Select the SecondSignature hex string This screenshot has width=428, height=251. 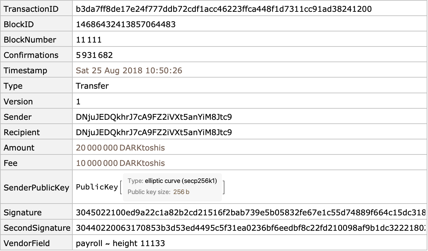[x=251, y=228]
